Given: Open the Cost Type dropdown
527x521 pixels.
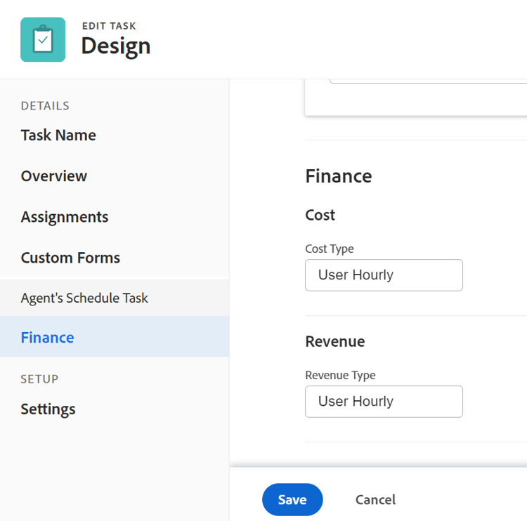Looking at the screenshot, I should coord(384,275).
